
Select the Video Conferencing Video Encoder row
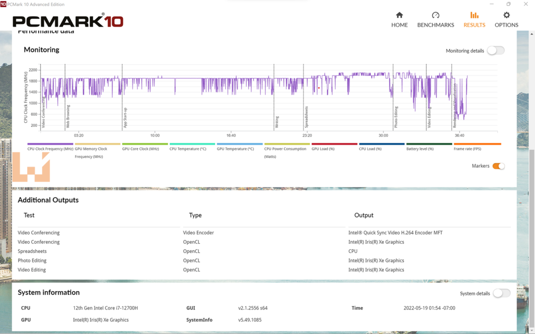tap(264, 232)
